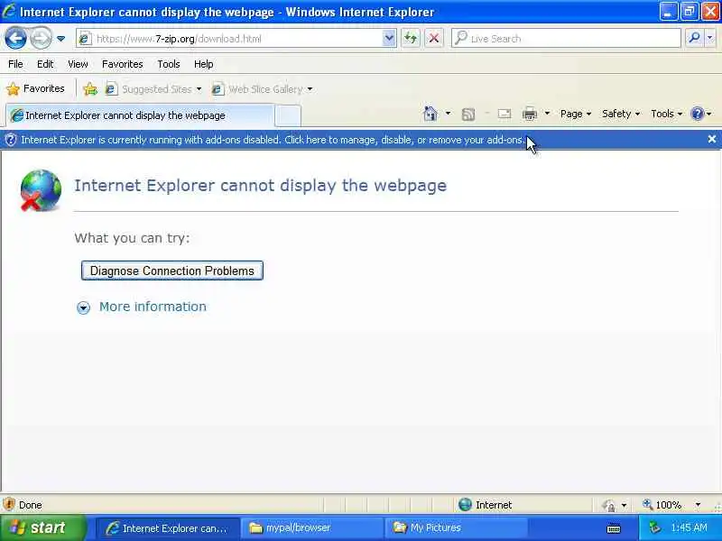Open the Help menu
The height and width of the screenshot is (541, 722).
pos(204,64)
